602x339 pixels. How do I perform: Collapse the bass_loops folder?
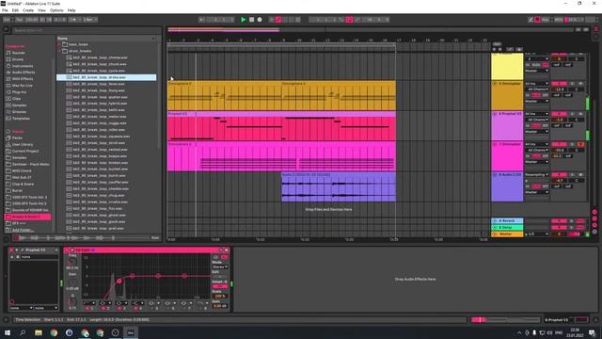pyautogui.click(x=59, y=44)
